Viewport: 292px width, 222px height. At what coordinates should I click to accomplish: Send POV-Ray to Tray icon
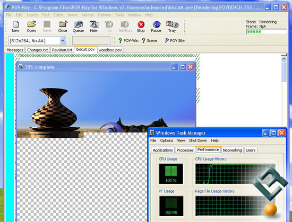[x=172, y=26]
